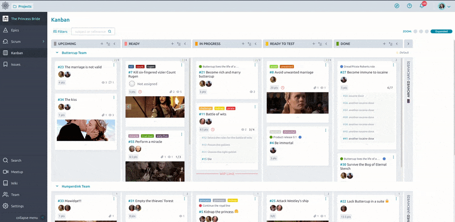This screenshot has height=222, width=455.
Task: Open options menu on Count Rugen card
Action: pos(182,65)
